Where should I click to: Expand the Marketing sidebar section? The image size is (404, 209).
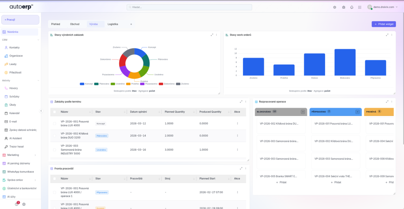[x=35, y=155]
